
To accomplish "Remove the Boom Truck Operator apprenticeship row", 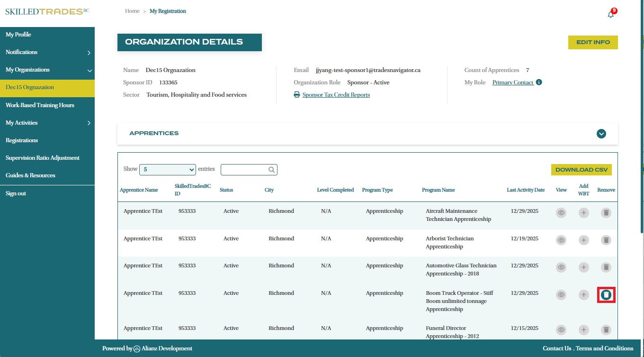I will pos(606,295).
